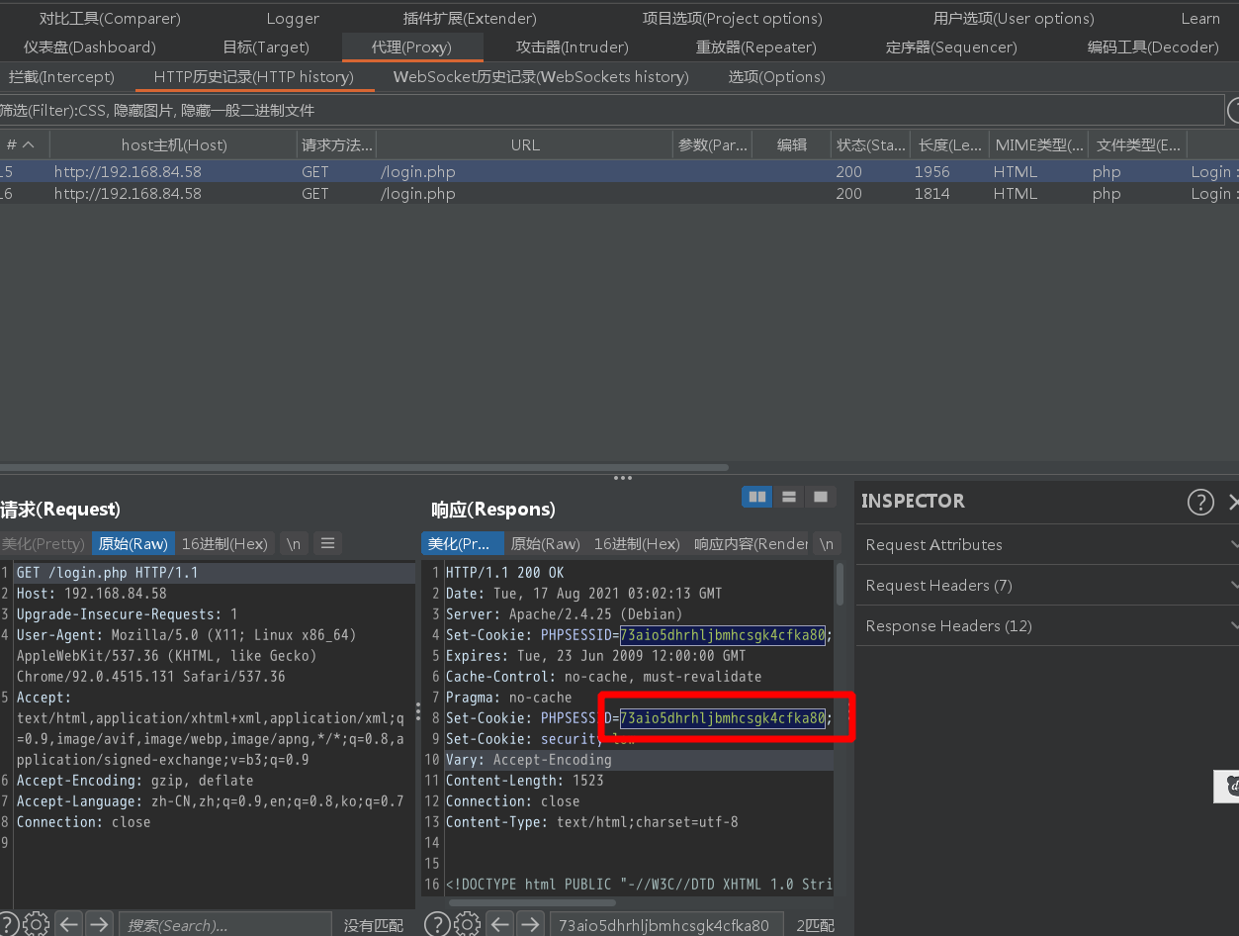This screenshot has width=1239, height=936.
Task: Focus the request search field
Action: [225, 925]
